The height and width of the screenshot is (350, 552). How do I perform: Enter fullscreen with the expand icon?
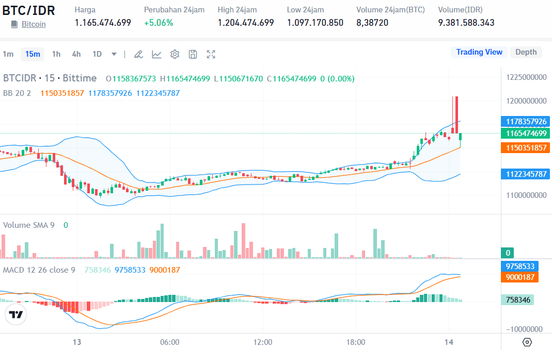tap(211, 54)
